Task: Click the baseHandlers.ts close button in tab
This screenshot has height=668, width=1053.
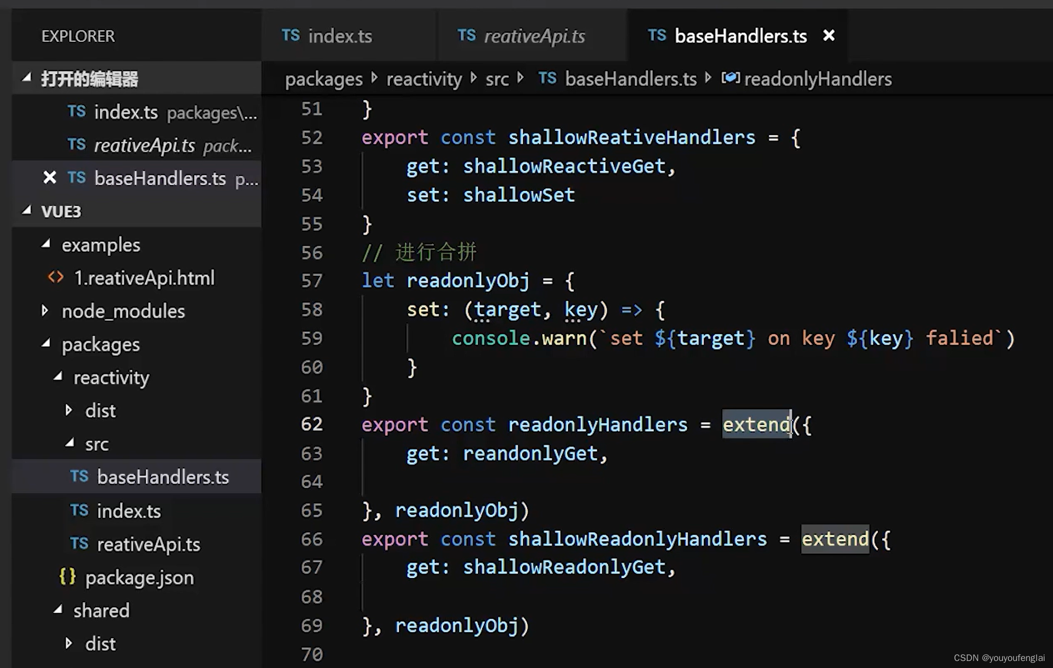Action: 829,36
